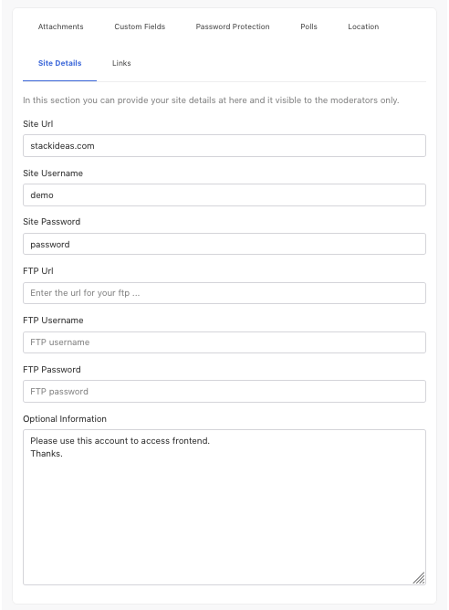Focus the Site Username field with demo
The image size is (449, 610).
(x=224, y=195)
